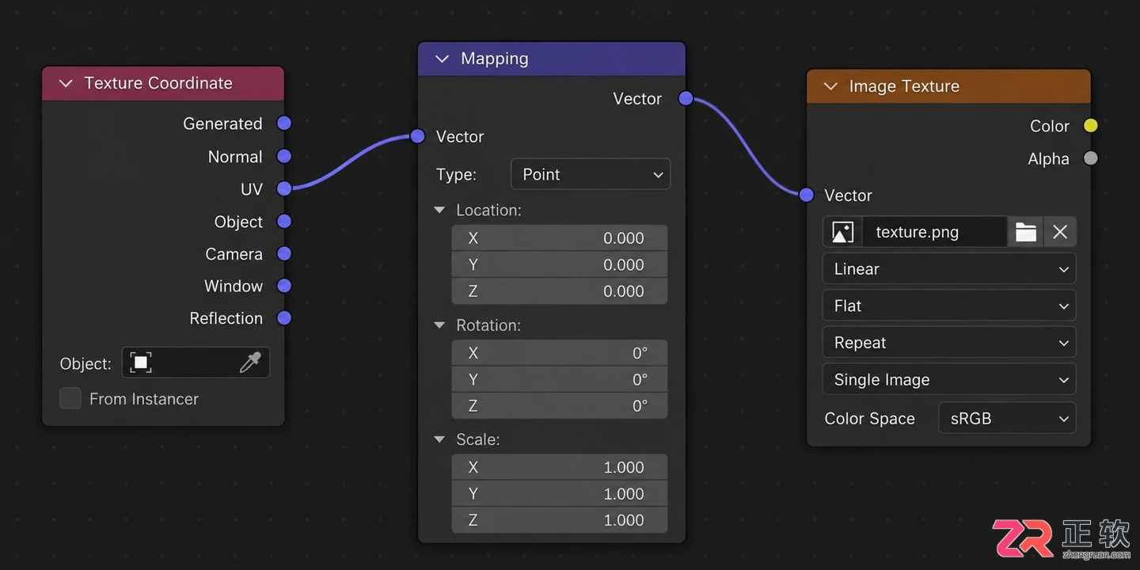
Task: Click the Window output socket
Action: tap(284, 286)
